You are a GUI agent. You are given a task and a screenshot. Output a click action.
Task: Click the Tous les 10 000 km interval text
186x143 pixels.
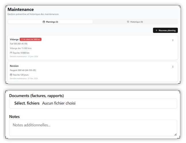pos(21,53)
